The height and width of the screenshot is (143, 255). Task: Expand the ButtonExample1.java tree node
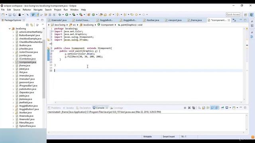coord(13,35)
